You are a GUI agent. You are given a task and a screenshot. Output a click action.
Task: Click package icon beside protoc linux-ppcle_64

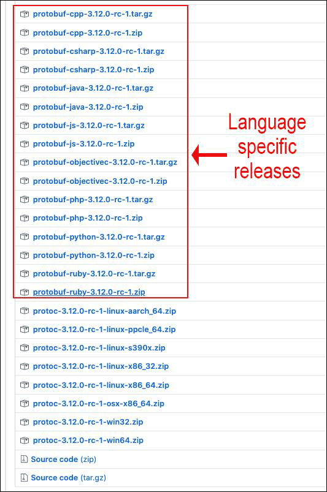click(25, 330)
